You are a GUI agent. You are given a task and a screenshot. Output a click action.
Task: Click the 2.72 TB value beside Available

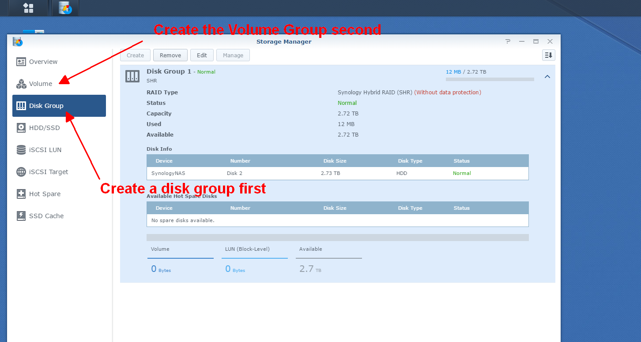[348, 135]
